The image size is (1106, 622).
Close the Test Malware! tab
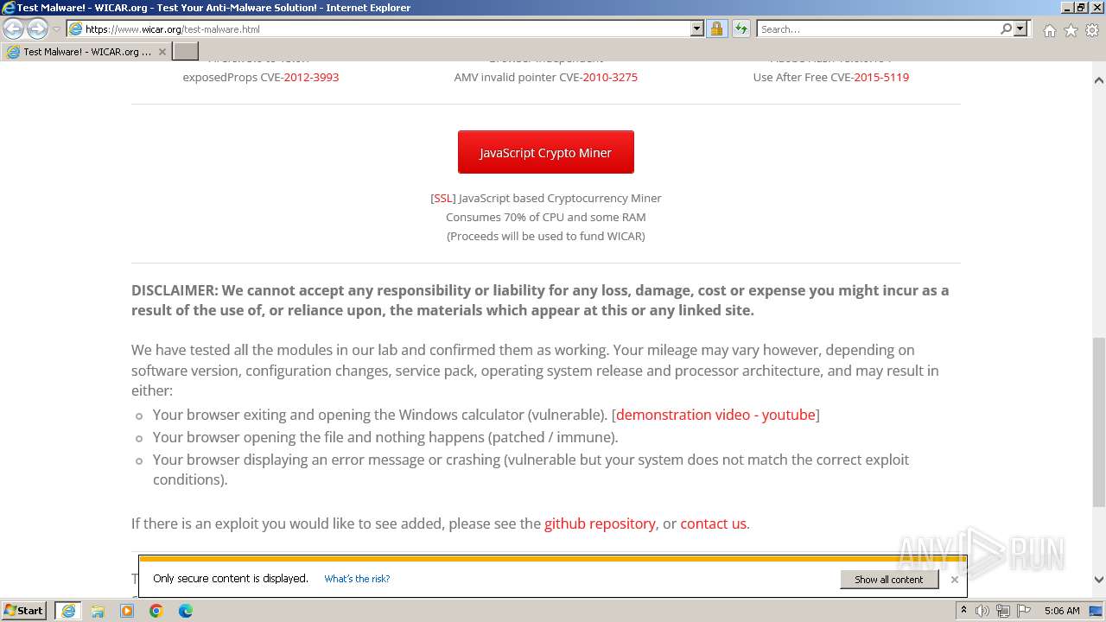(x=162, y=52)
